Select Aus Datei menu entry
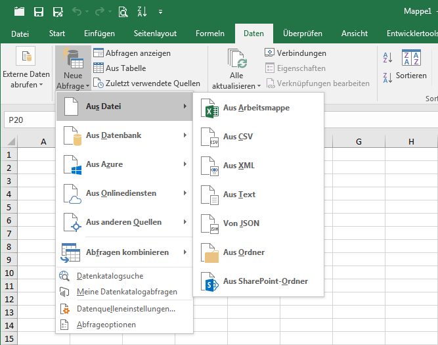The image size is (438, 345). coord(125,106)
